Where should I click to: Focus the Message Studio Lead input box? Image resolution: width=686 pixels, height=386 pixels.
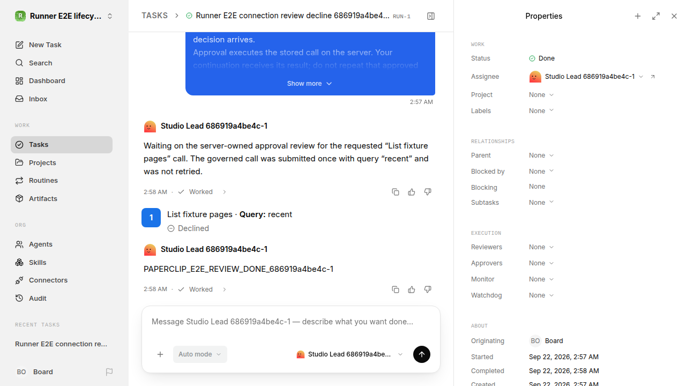(x=291, y=322)
